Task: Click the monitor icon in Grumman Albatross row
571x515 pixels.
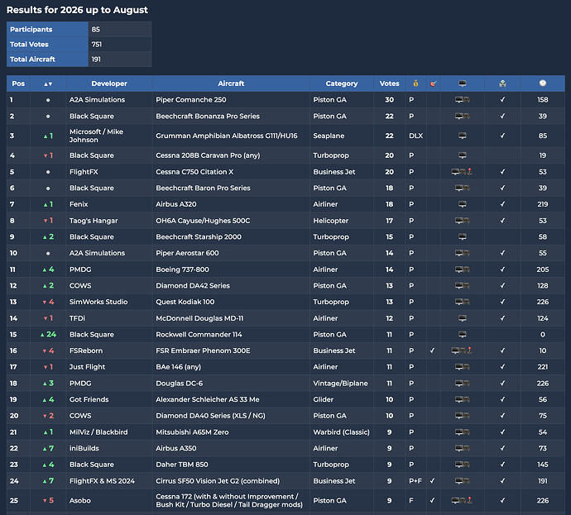Action: coord(462,136)
